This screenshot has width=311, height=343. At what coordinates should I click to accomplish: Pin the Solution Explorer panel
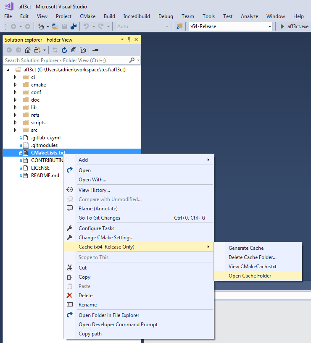[x=129, y=39]
